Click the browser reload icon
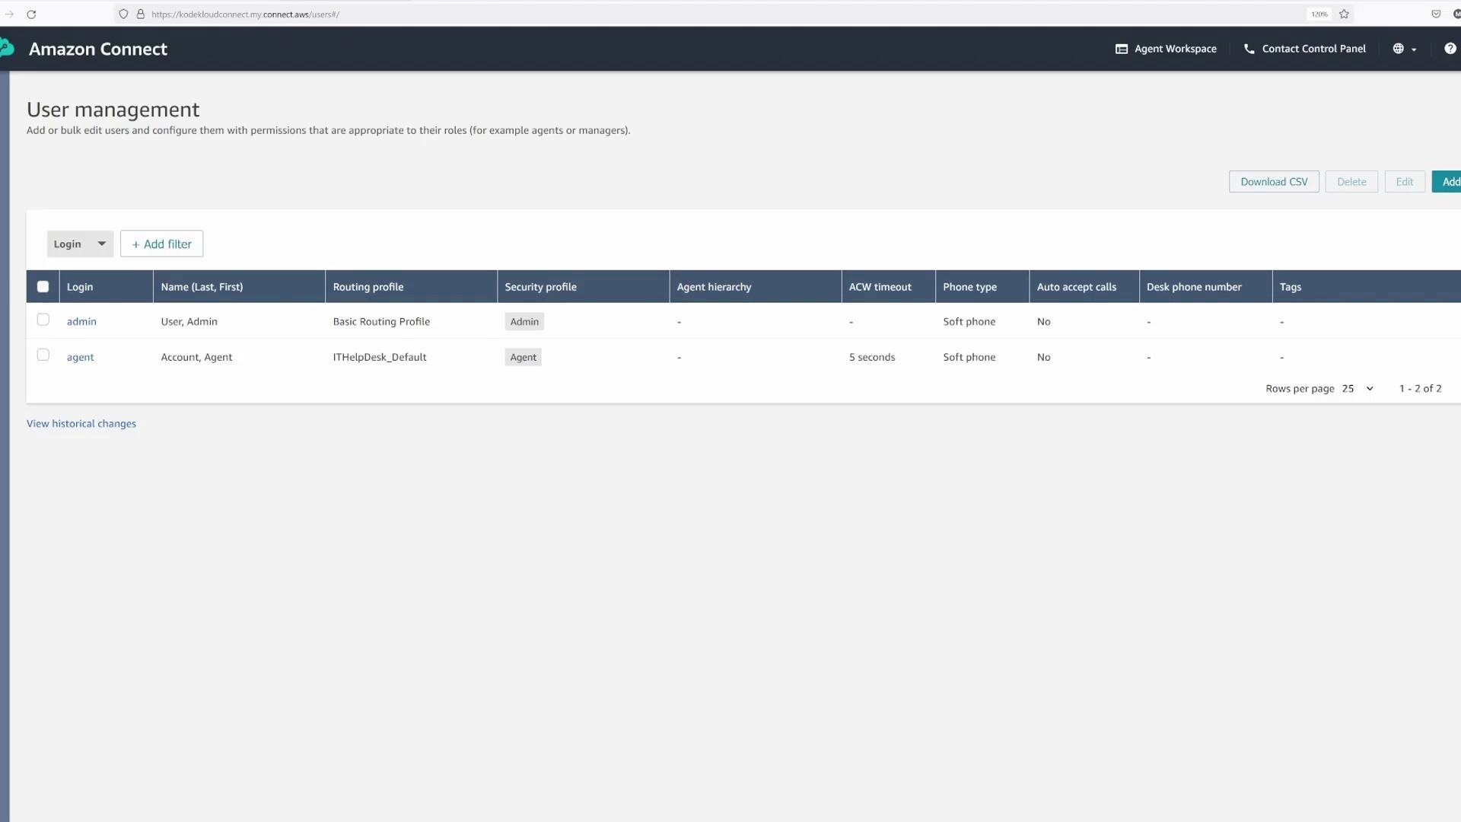The image size is (1461, 822). coord(31,14)
